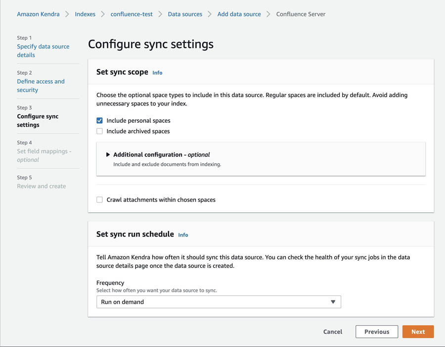Image resolution: width=445 pixels, height=347 pixels.
Task: Cancel the data source wizard
Action: pyautogui.click(x=333, y=332)
